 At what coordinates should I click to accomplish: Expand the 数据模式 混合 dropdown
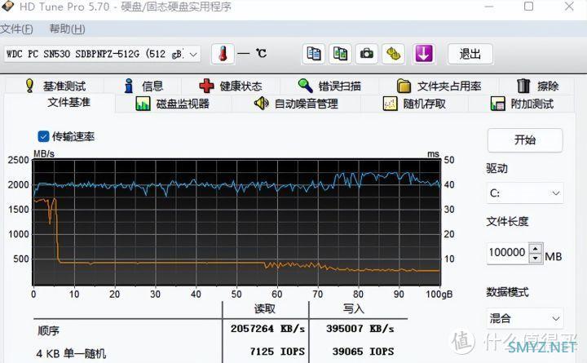tap(525, 318)
